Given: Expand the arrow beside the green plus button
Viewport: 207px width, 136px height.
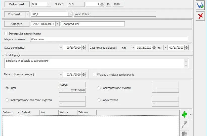Looking at the screenshot, I should point(191,114).
